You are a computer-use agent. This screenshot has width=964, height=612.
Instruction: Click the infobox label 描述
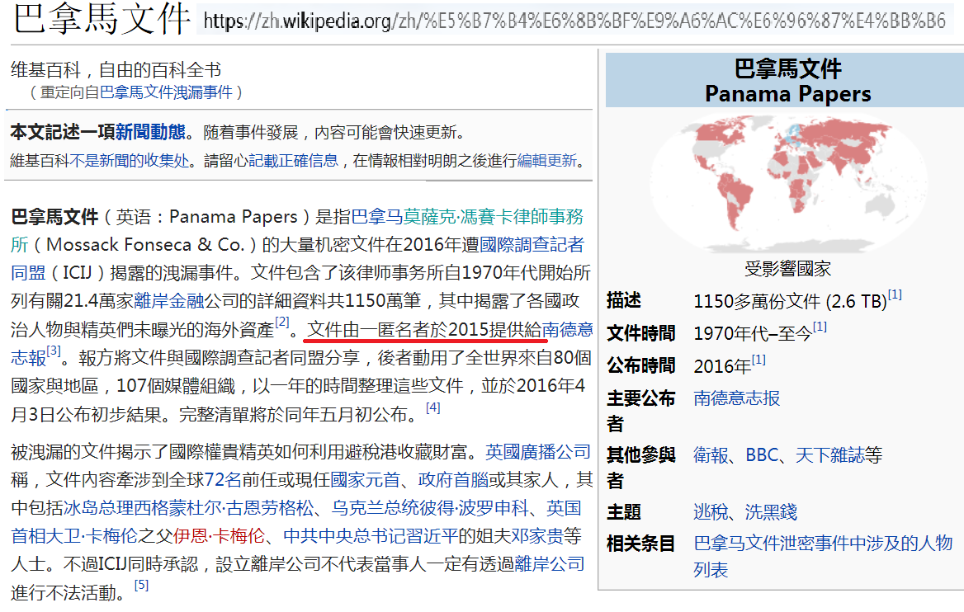coord(624,300)
